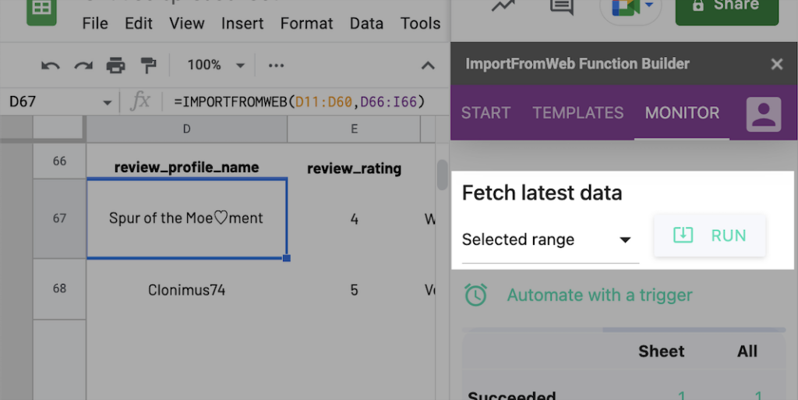Click the undo arrow icon

point(51,65)
